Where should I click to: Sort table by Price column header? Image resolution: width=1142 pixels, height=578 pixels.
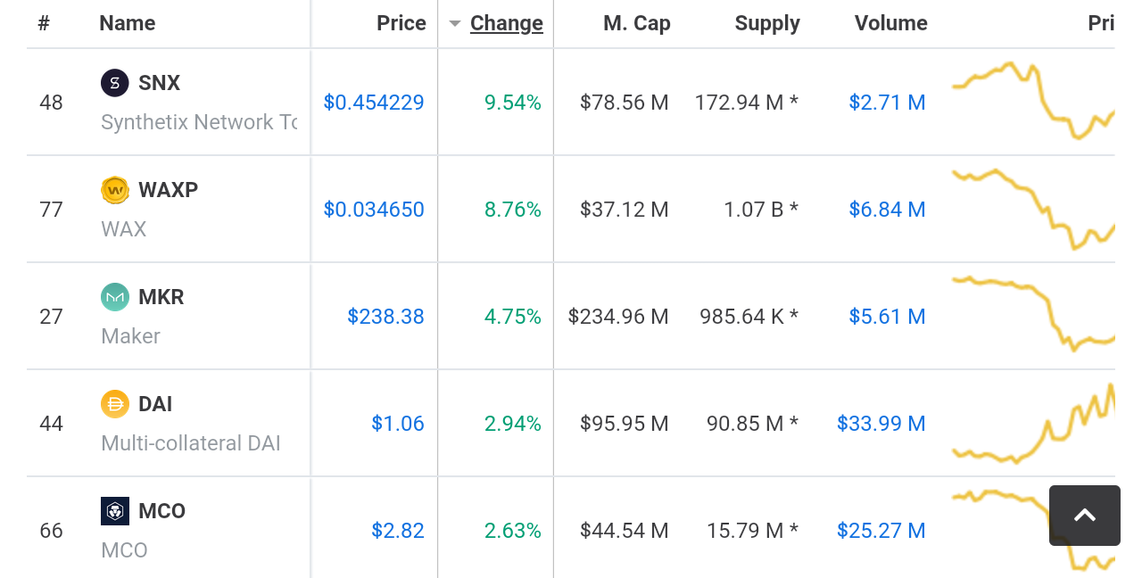[401, 23]
